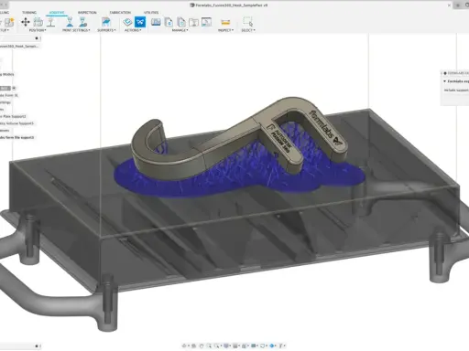Image resolution: width=469 pixels, height=351 pixels.
Task: Click the Place Parts on Platform icon
Action: point(51,22)
